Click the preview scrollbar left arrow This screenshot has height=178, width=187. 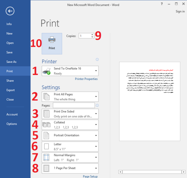click(x=120, y=172)
